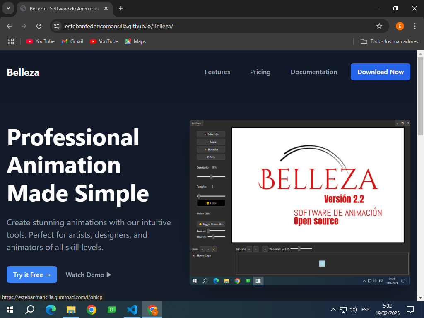The width and height of the screenshot is (424, 318).
Task: Click the Download Now button
Action: [x=380, y=72]
